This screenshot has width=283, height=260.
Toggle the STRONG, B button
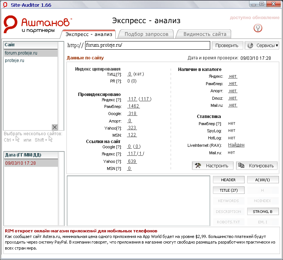coord(262,211)
